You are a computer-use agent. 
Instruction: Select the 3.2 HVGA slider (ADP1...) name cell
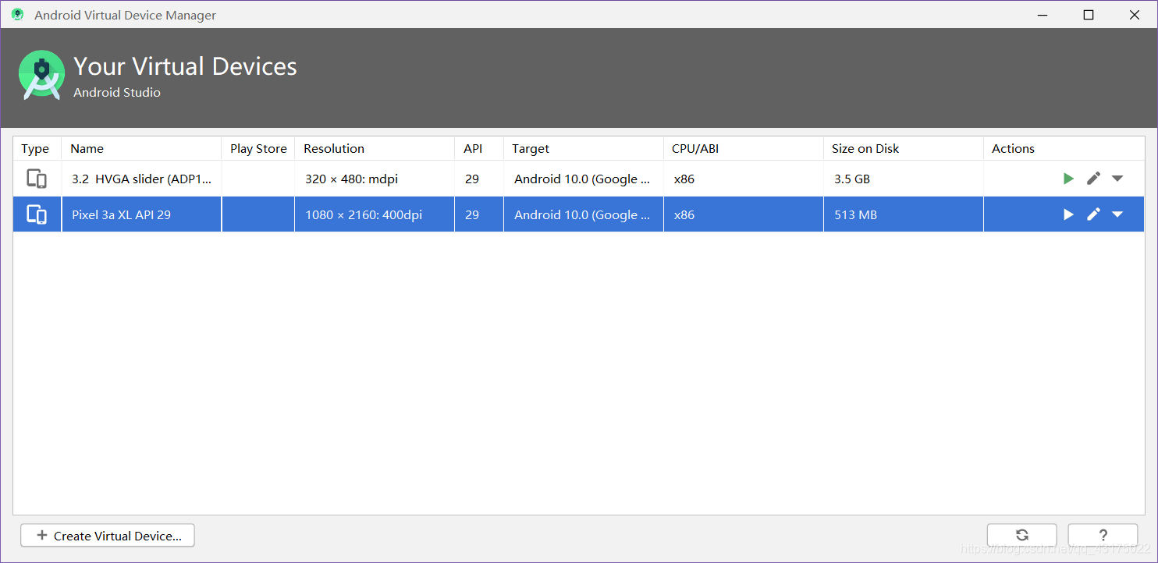[141, 179]
